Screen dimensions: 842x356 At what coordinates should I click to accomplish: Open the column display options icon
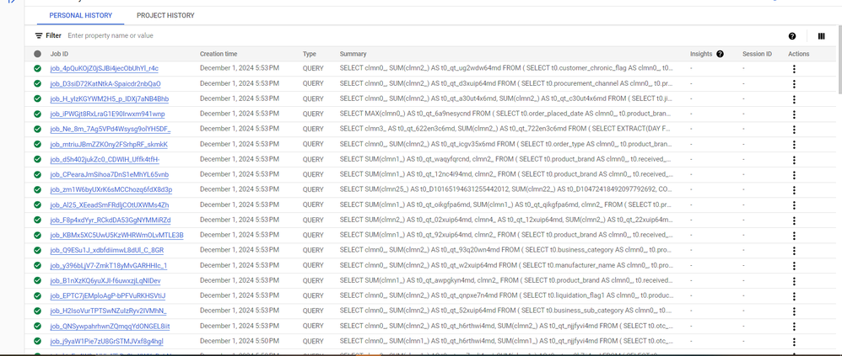(x=821, y=36)
